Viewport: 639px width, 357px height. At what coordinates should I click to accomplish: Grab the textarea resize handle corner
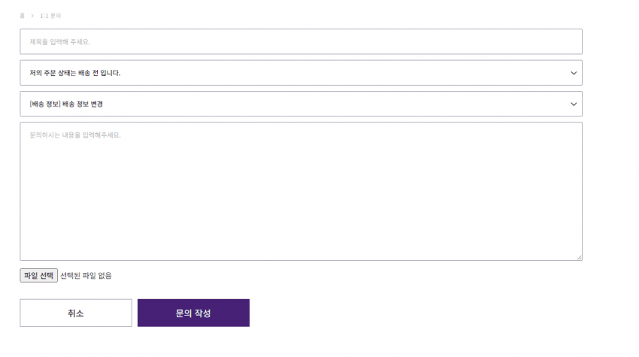579,257
